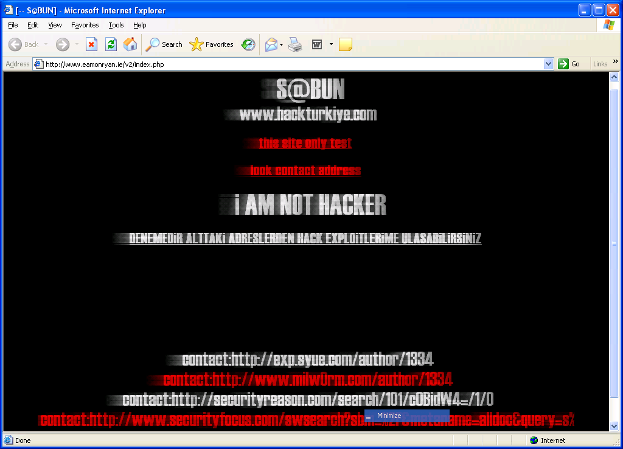Image resolution: width=623 pixels, height=449 pixels.
Task: Click the securityreason.com contact address
Action: [308, 399]
